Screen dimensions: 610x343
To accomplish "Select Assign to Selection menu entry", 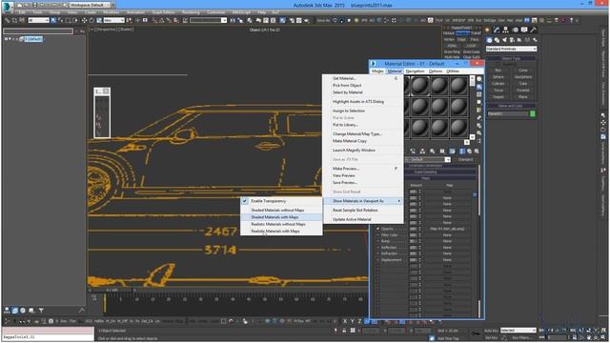I will click(349, 111).
